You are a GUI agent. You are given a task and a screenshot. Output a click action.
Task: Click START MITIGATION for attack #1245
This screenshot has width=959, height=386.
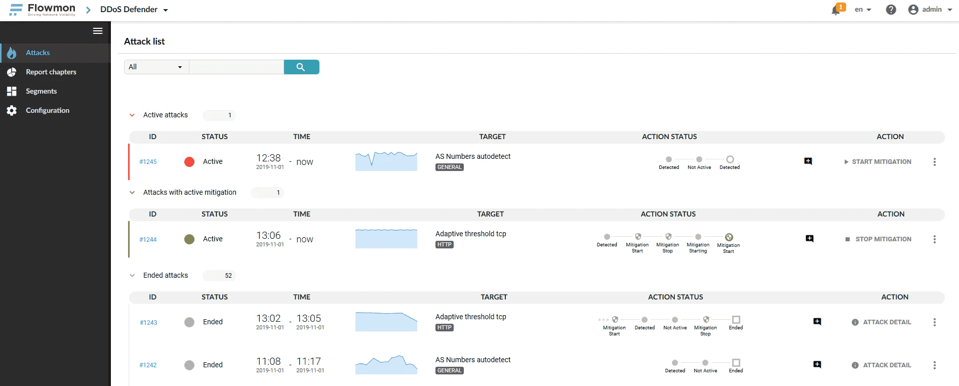(x=877, y=162)
